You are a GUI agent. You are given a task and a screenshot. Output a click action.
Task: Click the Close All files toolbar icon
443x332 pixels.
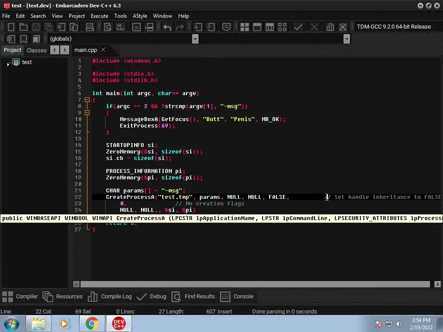click(74, 27)
